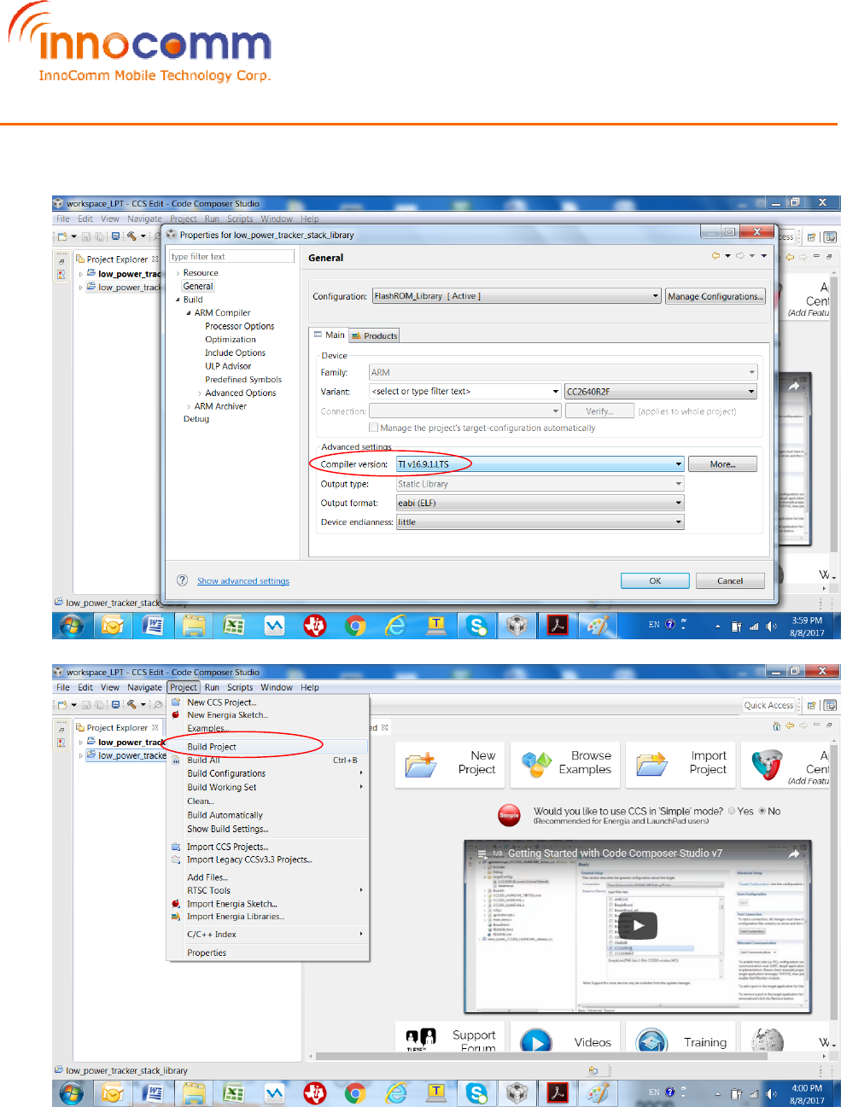Open Configuration dropdown FlashROM_Library
The width and height of the screenshot is (841, 1107).
tap(517, 296)
